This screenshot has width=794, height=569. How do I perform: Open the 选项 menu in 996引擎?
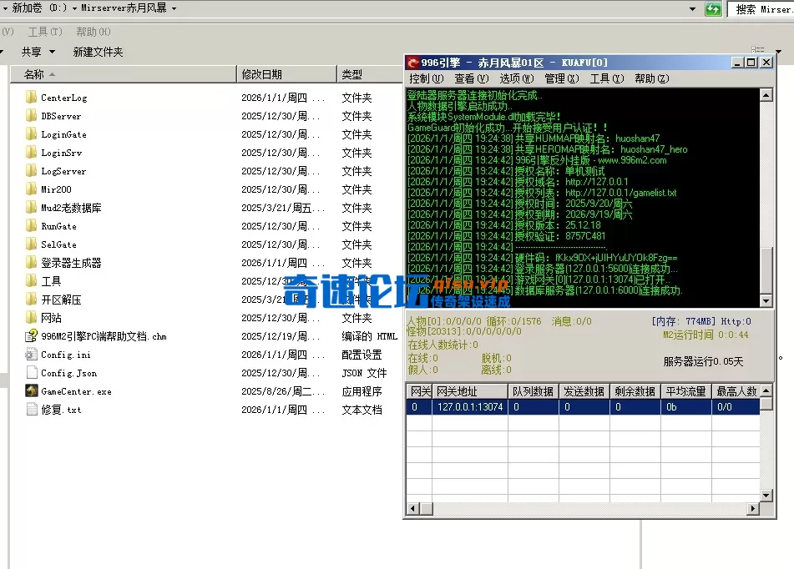pyautogui.click(x=516, y=78)
